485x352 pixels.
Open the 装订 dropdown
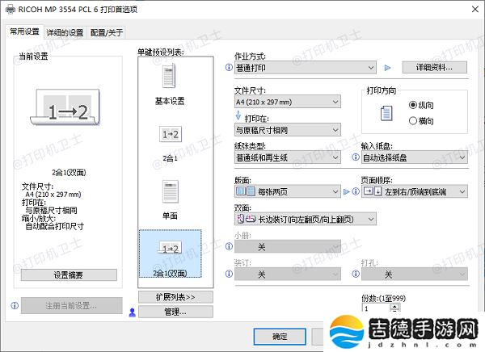pyautogui.click(x=288, y=274)
